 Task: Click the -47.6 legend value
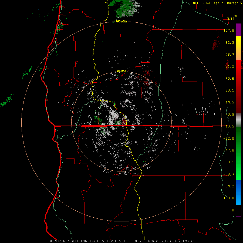(229, 150)
